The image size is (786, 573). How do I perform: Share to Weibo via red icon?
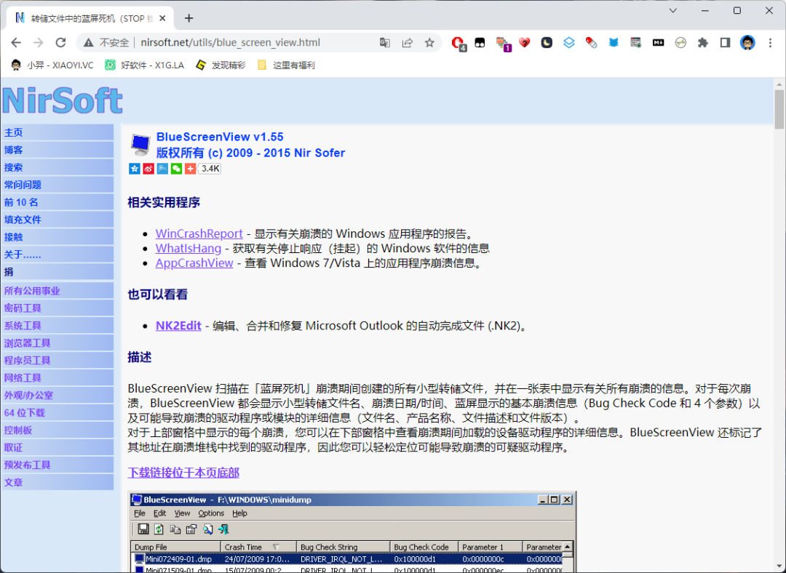pyautogui.click(x=148, y=169)
